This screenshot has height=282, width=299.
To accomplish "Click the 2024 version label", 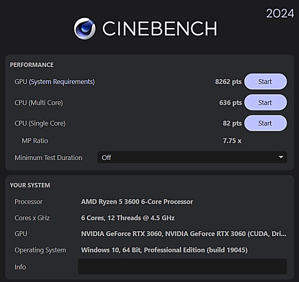I will click(280, 13).
